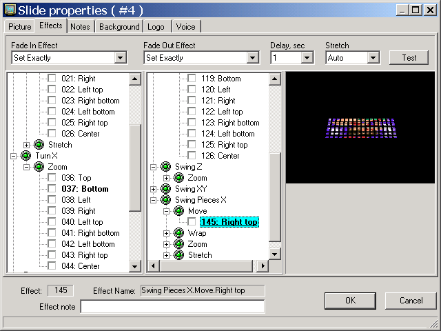Collapse the Turn X node

13,156
